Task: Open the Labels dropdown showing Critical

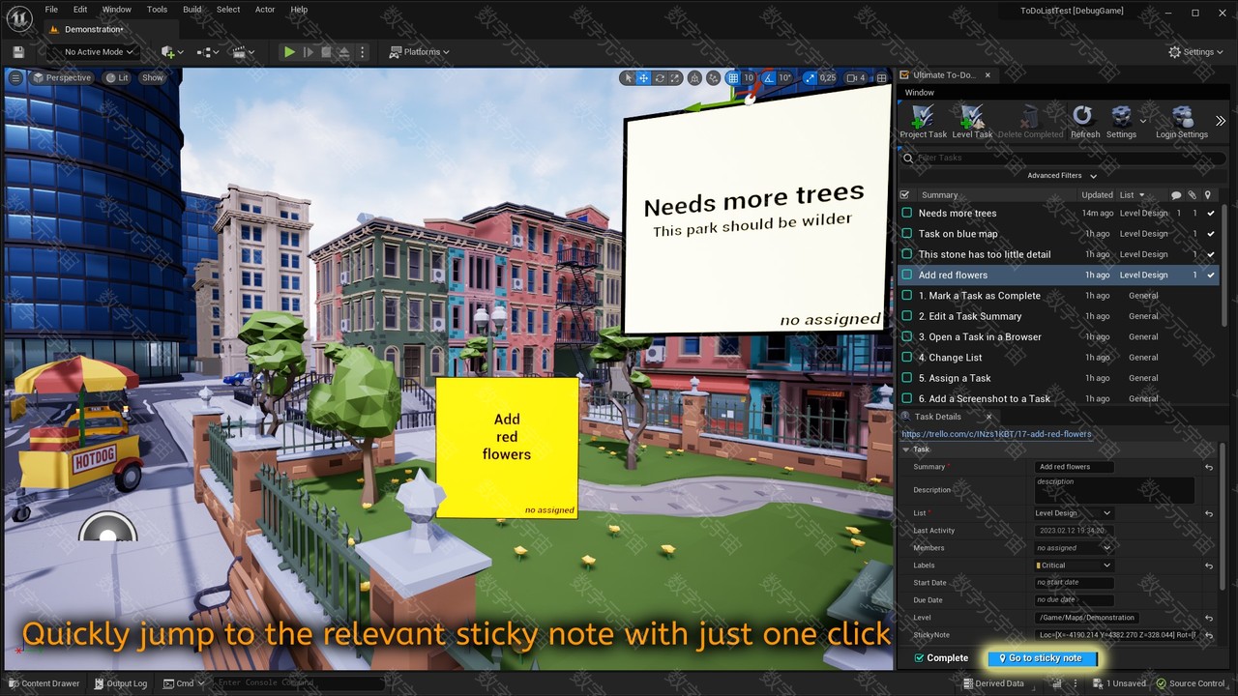Action: pyautogui.click(x=1074, y=565)
